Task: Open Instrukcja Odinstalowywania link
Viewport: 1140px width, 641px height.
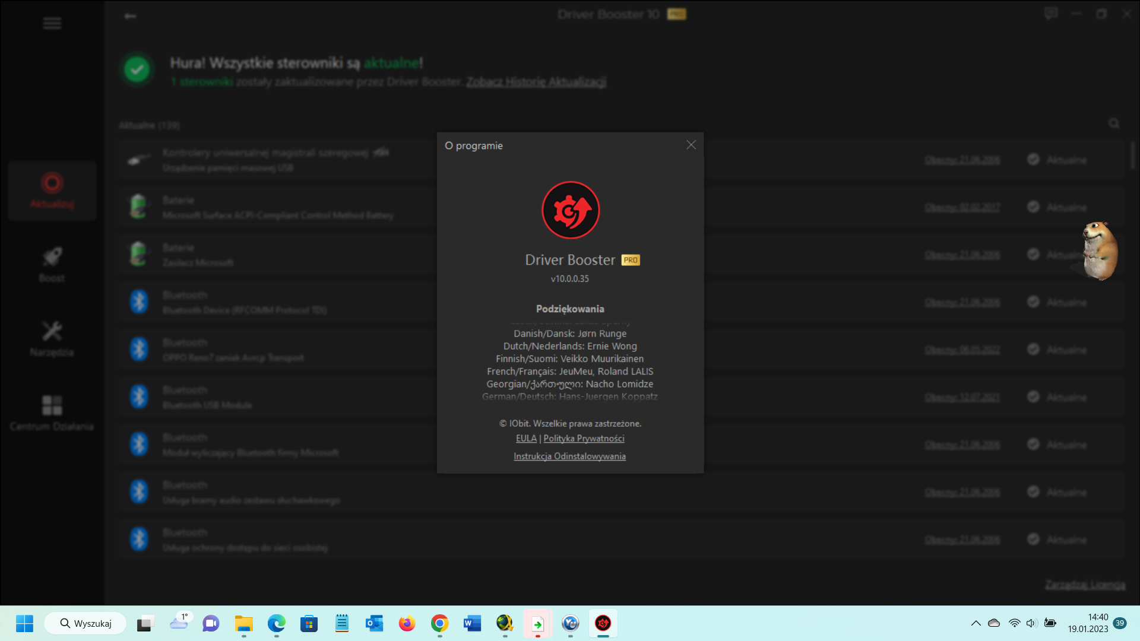Action: pos(569,456)
